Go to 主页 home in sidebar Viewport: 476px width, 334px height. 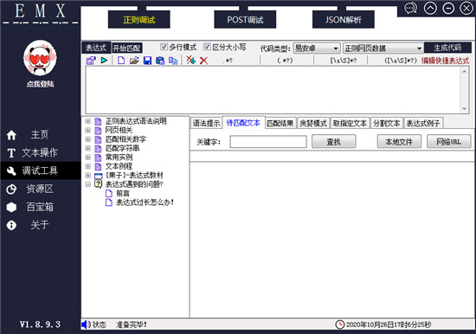(x=40, y=134)
